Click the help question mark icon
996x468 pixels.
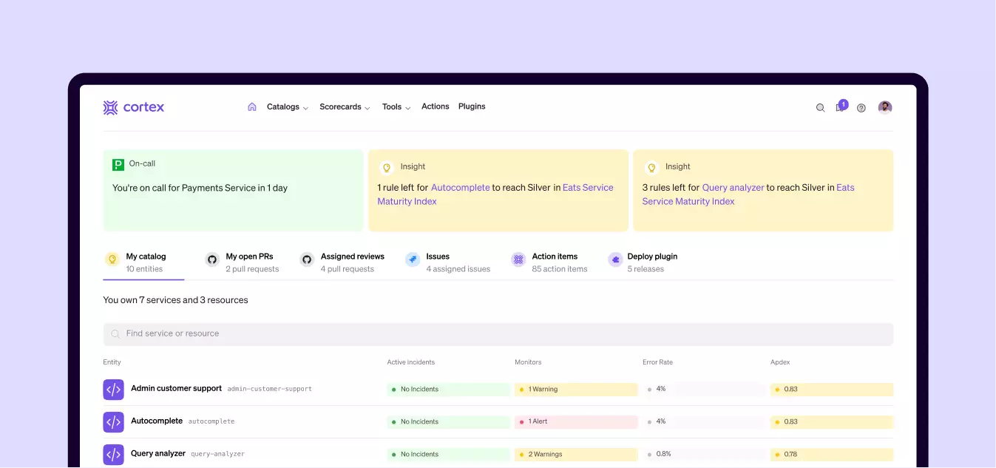coord(861,108)
